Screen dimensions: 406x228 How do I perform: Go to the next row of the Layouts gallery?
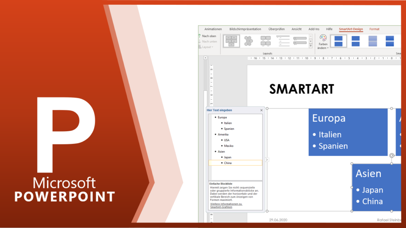(311, 41)
